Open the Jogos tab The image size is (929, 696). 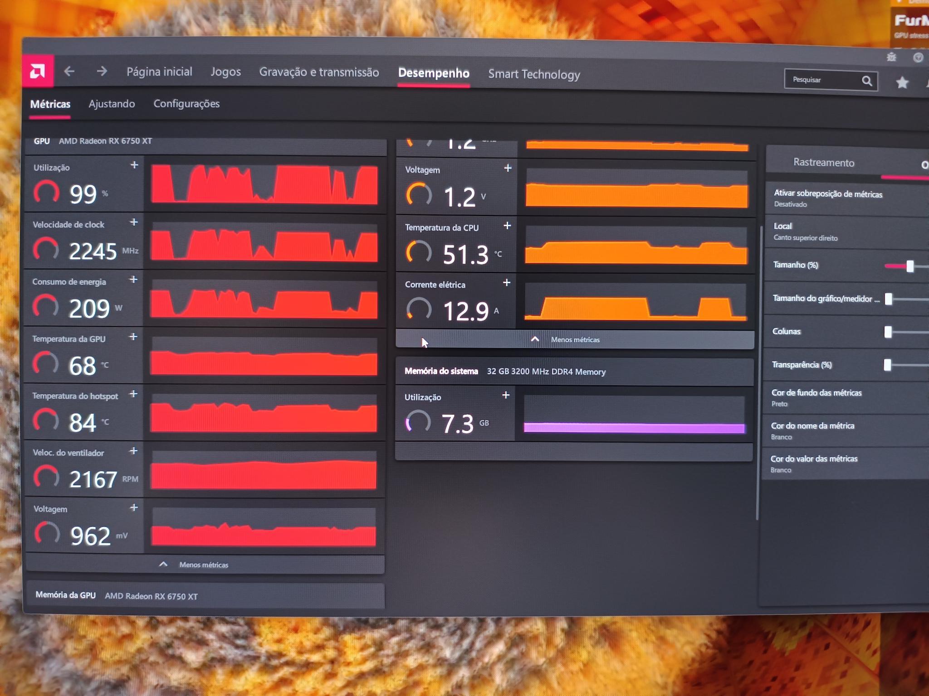pyautogui.click(x=225, y=72)
